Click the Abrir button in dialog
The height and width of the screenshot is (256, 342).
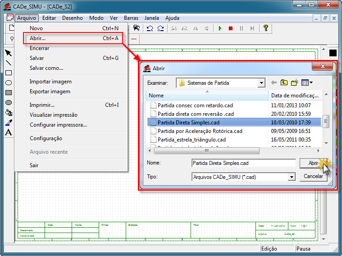pos(314,163)
